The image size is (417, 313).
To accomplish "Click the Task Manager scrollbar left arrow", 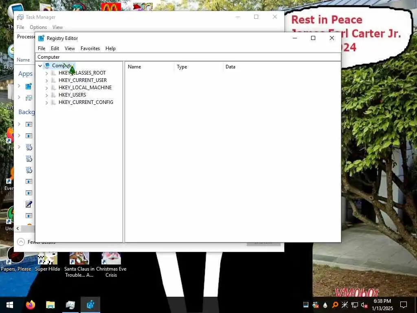I will pyautogui.click(x=18, y=228).
